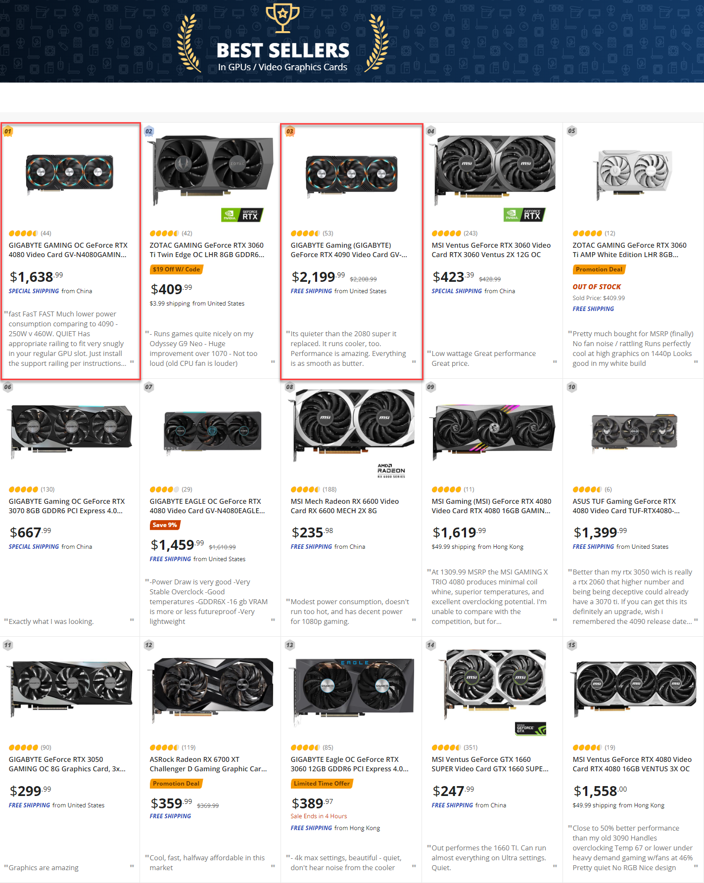This screenshot has width=704, height=883.
Task: Open the MSI Ventus RTX 4080 triple-fan image
Action: pyautogui.click(x=635, y=688)
